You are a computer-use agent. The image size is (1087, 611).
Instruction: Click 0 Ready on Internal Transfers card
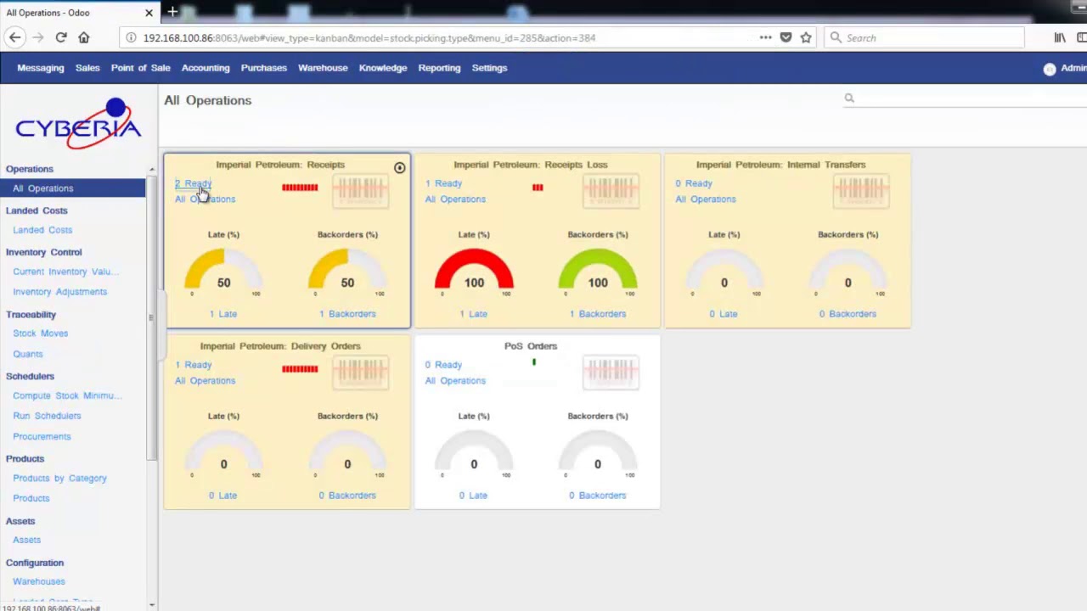[x=694, y=183]
